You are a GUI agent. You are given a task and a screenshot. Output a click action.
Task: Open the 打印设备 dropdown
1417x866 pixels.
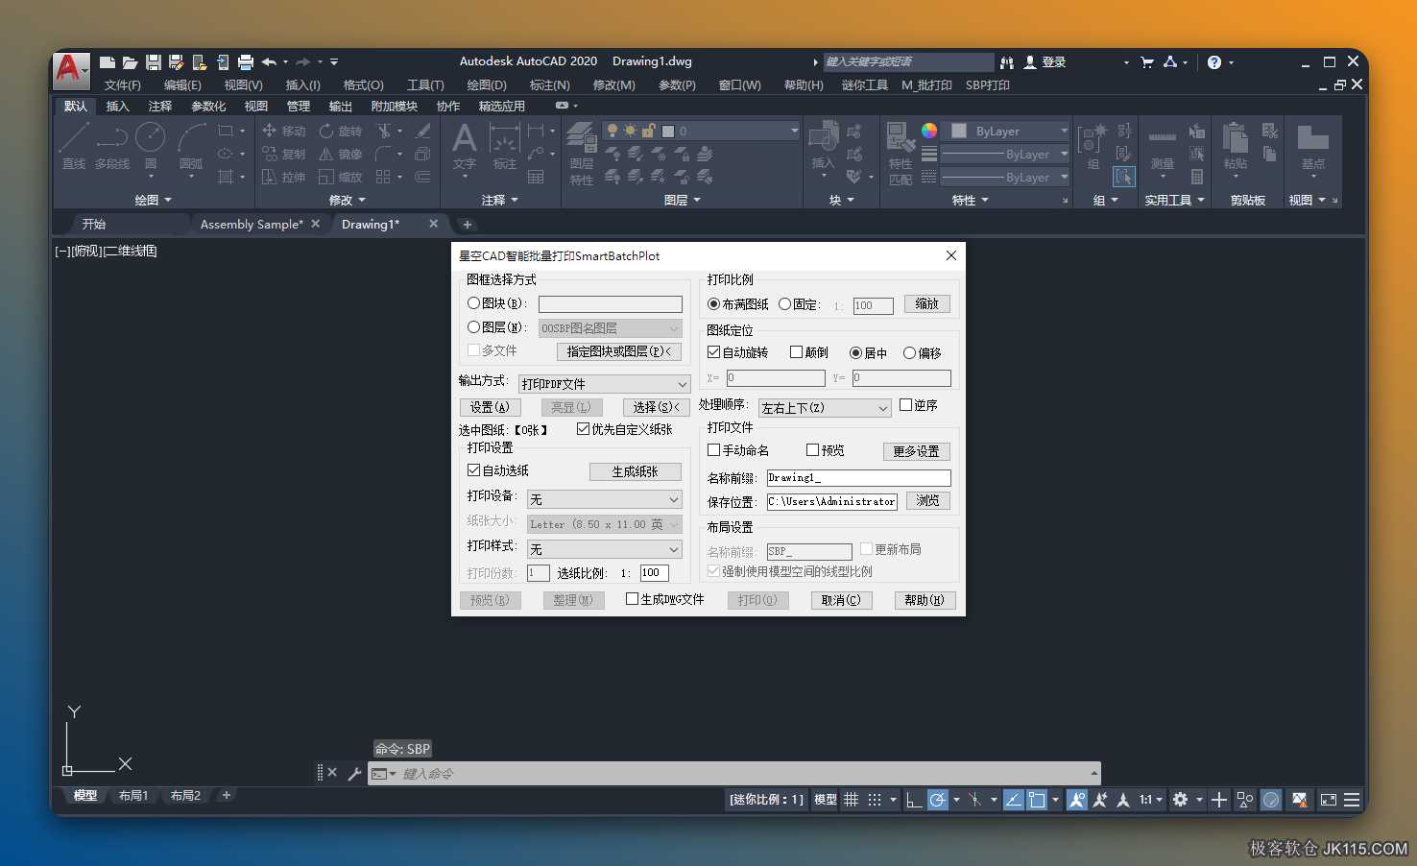[605, 499]
